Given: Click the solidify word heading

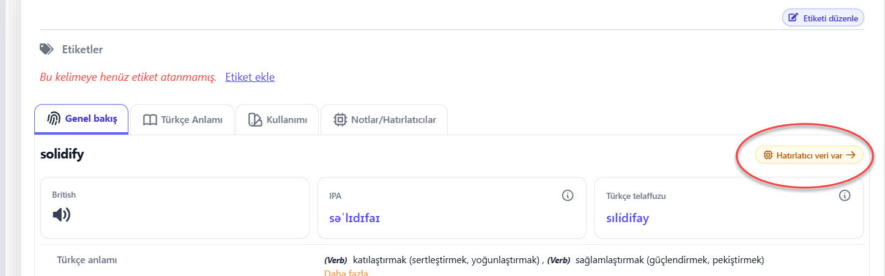Looking at the screenshot, I should [62, 154].
